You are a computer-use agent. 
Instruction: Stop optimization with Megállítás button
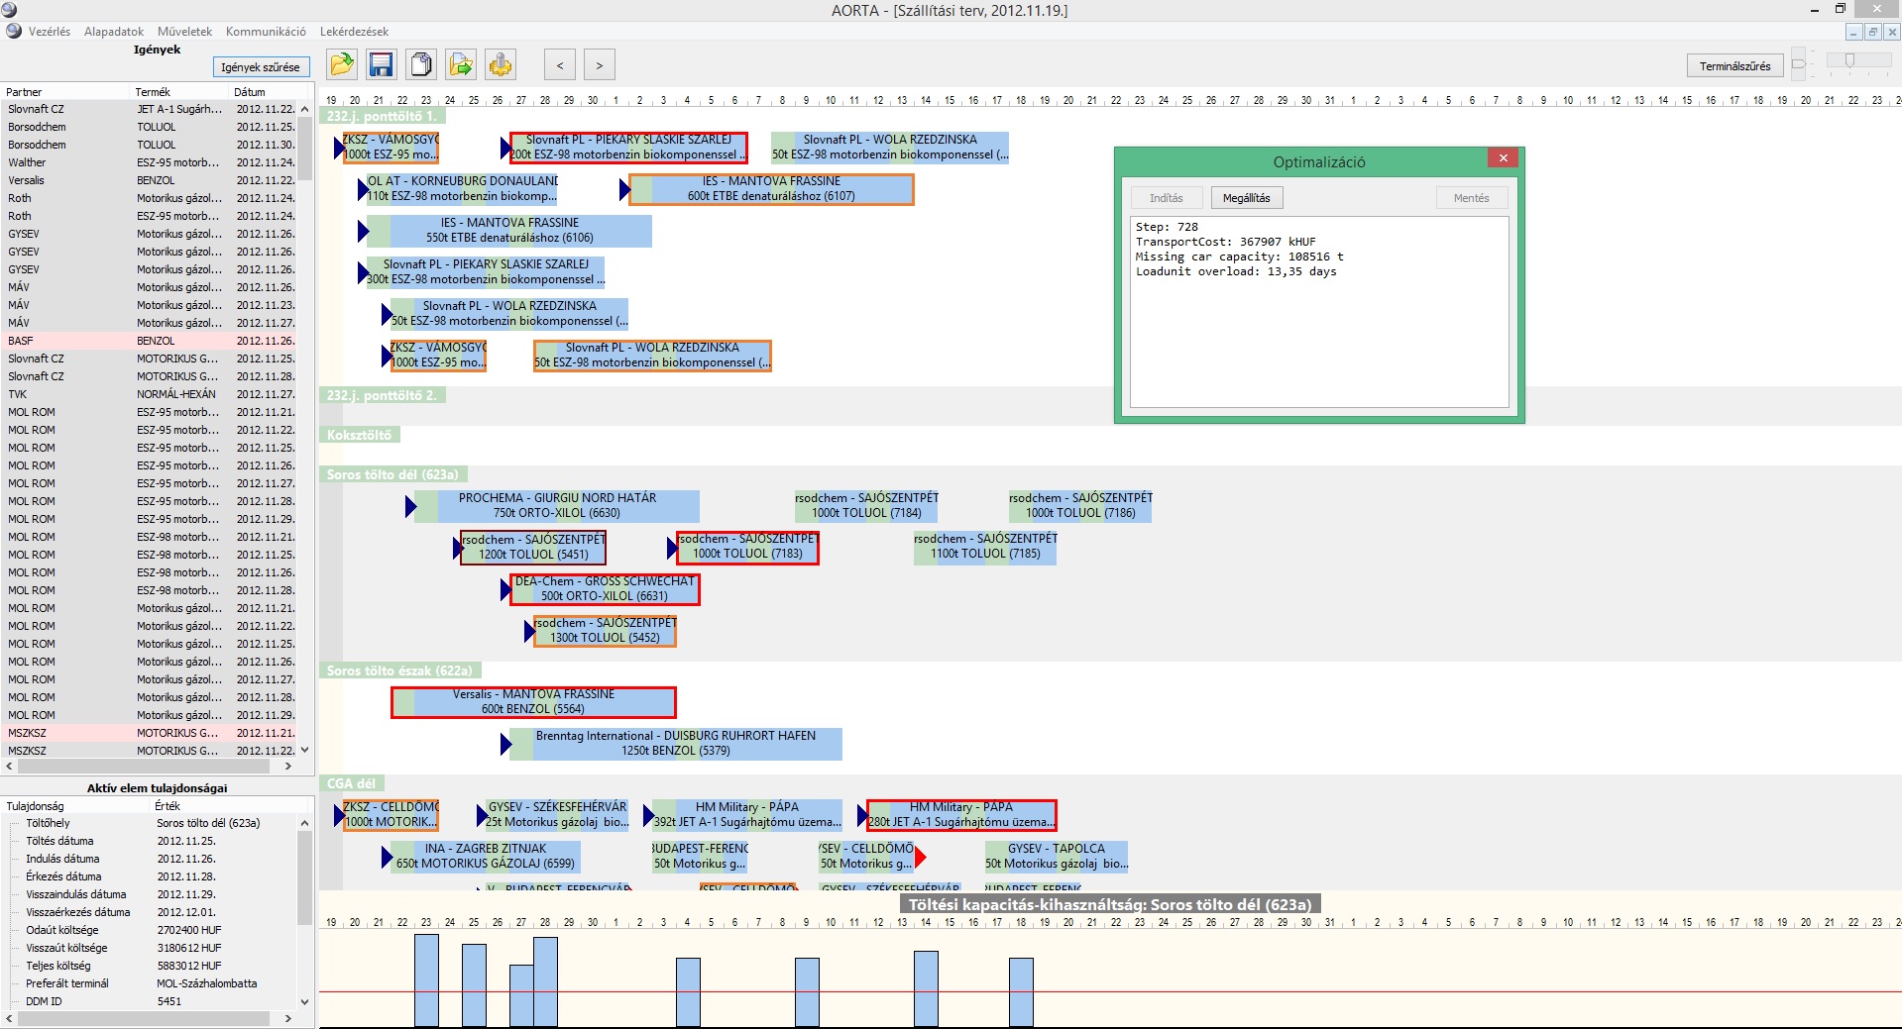(x=1246, y=198)
